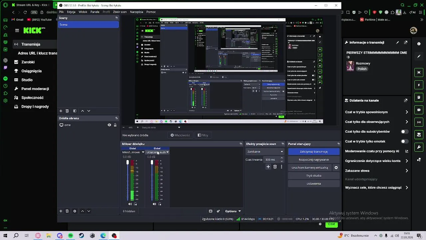The image size is (426, 240).
Task: Add a scene transition with plus icon
Action: [268, 167]
